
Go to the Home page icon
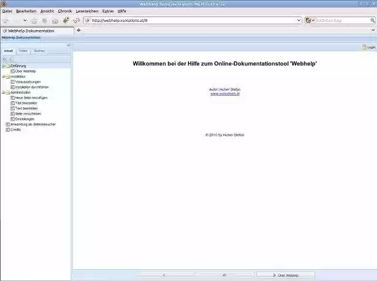point(55,21)
